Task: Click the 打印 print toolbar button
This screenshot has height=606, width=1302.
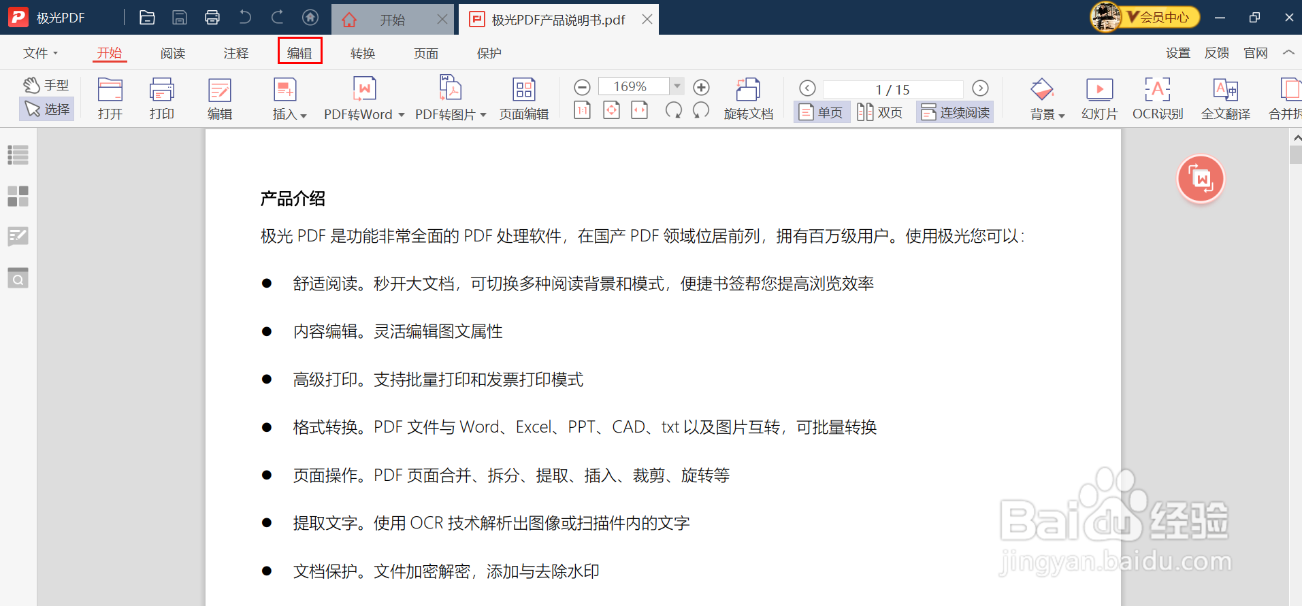Action: click(162, 99)
